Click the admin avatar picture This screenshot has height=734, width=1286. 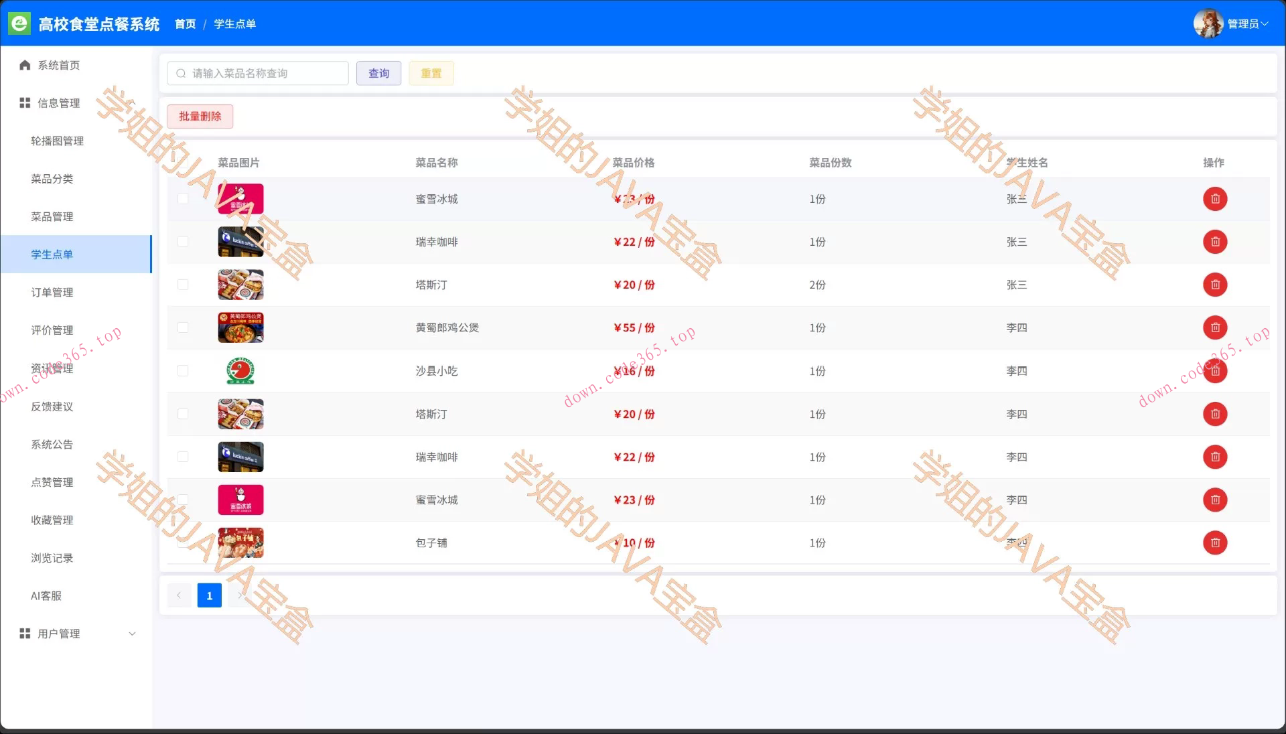click(x=1208, y=23)
